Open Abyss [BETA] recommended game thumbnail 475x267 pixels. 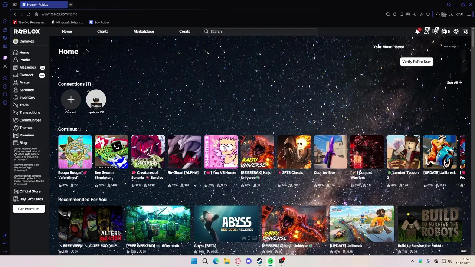pyautogui.click(x=226, y=224)
